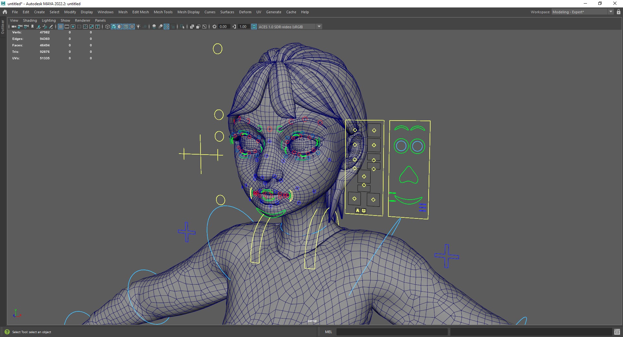Toggle the view transform ON button

click(x=254, y=27)
